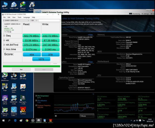
Task: Toggle CPU Utilization graph checkbox
Action: 36,100
